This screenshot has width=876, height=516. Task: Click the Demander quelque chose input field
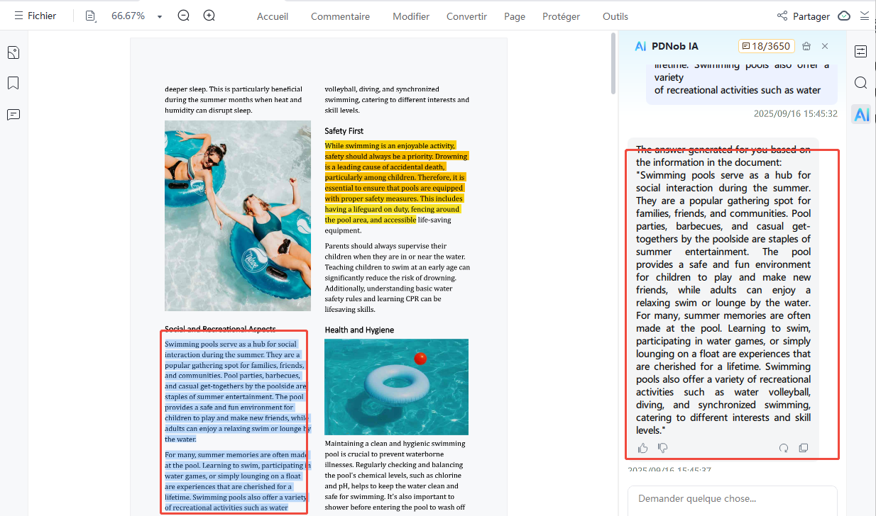tap(731, 499)
